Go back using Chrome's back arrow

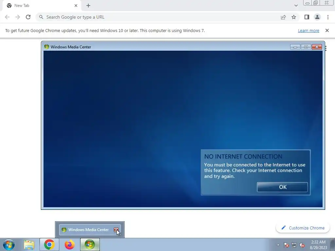(7, 17)
